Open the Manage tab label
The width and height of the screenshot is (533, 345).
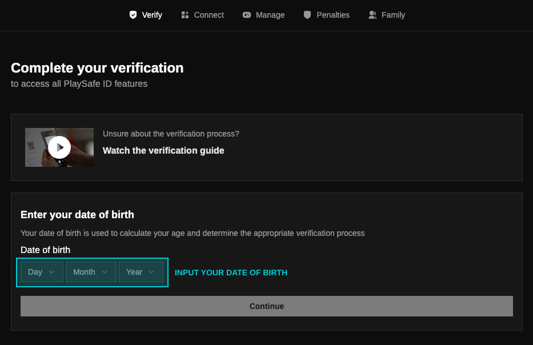270,15
